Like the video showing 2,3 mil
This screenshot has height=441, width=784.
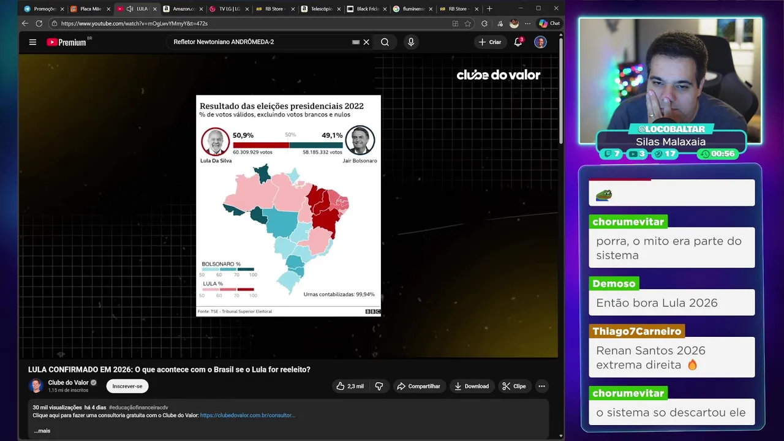click(x=350, y=386)
